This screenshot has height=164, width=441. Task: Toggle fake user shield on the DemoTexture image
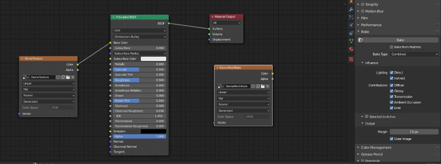click(x=58, y=77)
